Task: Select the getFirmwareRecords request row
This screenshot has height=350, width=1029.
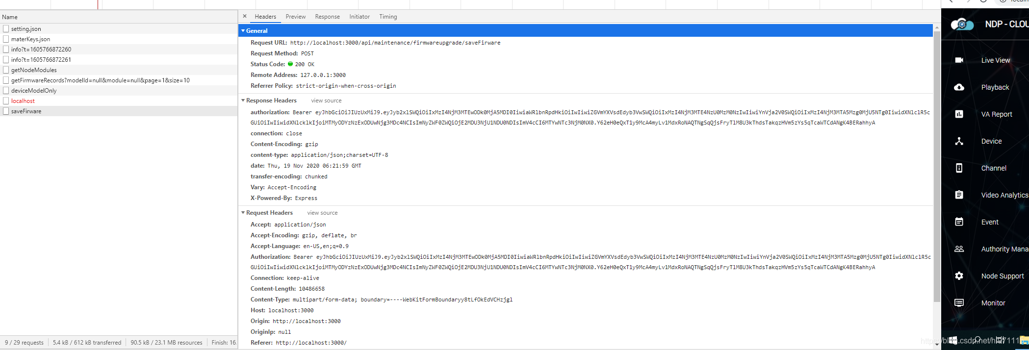Action: click(119, 80)
